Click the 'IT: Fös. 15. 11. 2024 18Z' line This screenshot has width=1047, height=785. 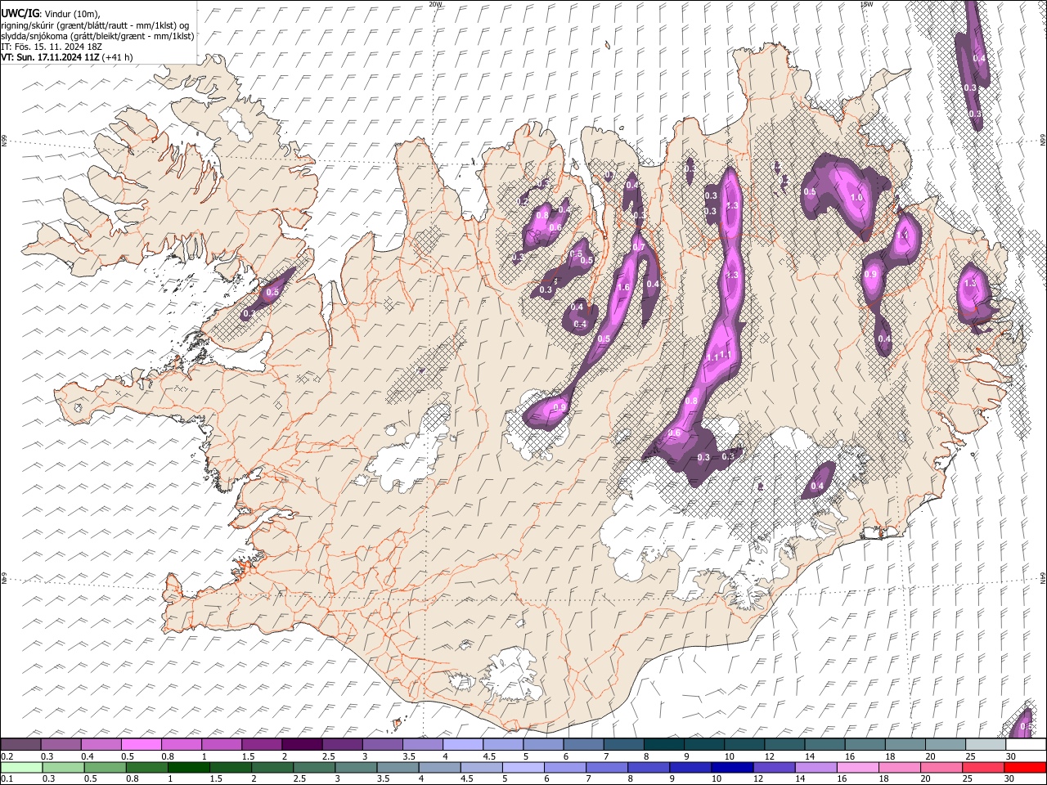52,47
